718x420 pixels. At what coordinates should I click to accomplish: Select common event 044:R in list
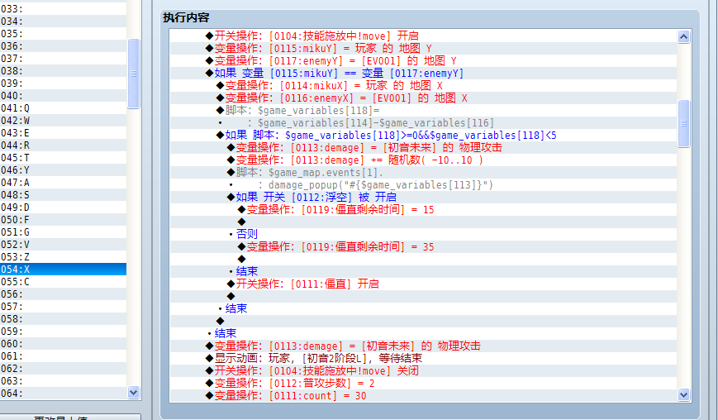point(63,146)
